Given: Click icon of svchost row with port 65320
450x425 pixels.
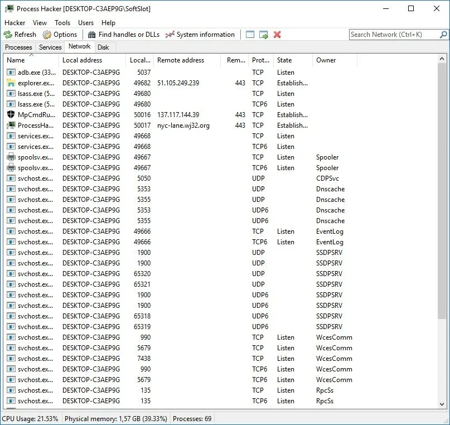Looking at the screenshot, I should coord(11,273).
